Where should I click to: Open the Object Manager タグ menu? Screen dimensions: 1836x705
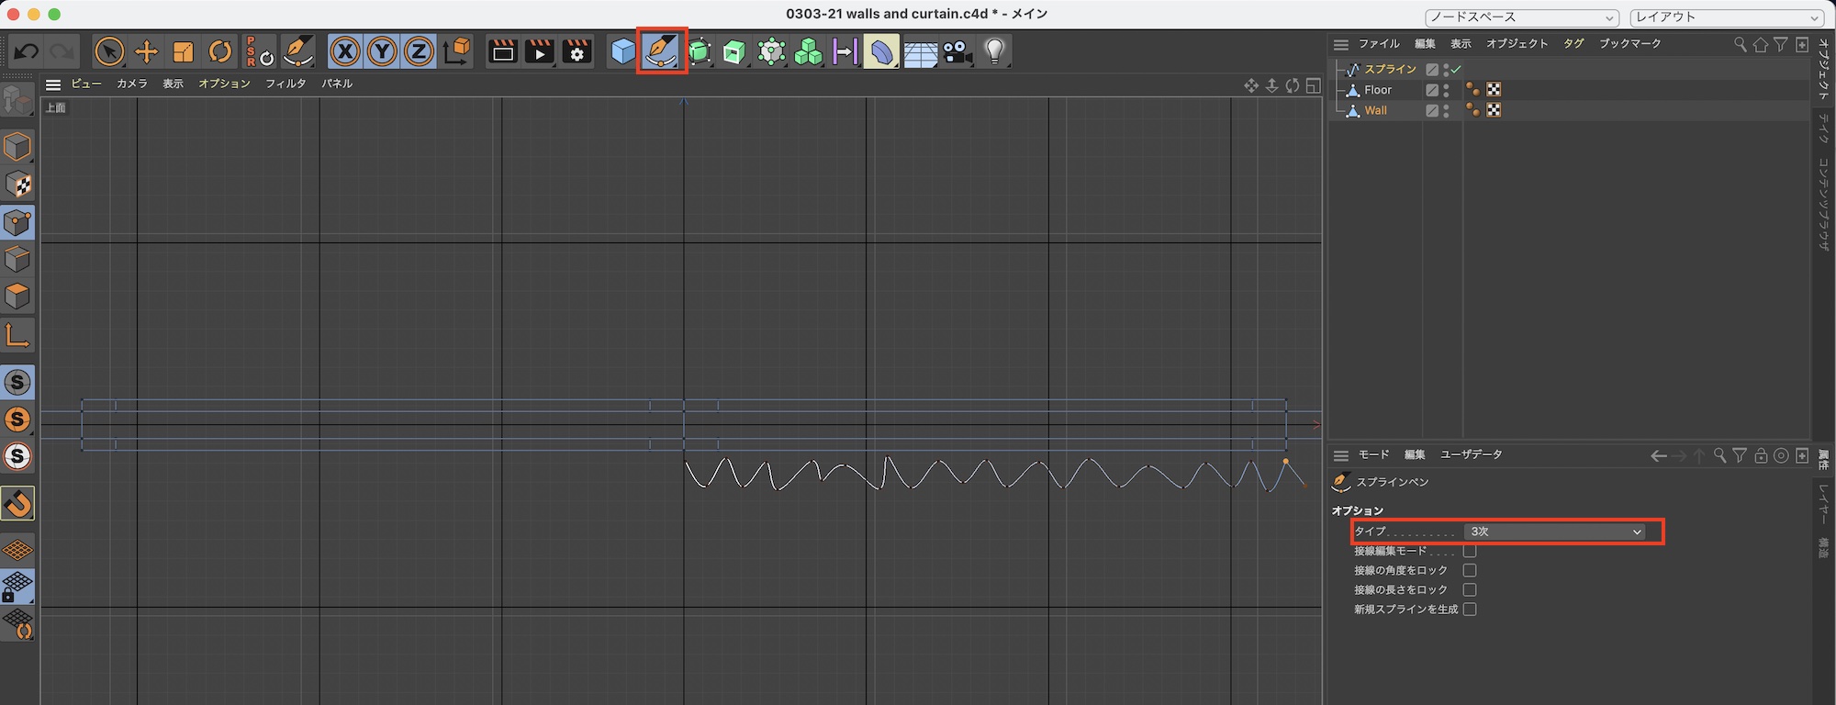click(x=1573, y=44)
